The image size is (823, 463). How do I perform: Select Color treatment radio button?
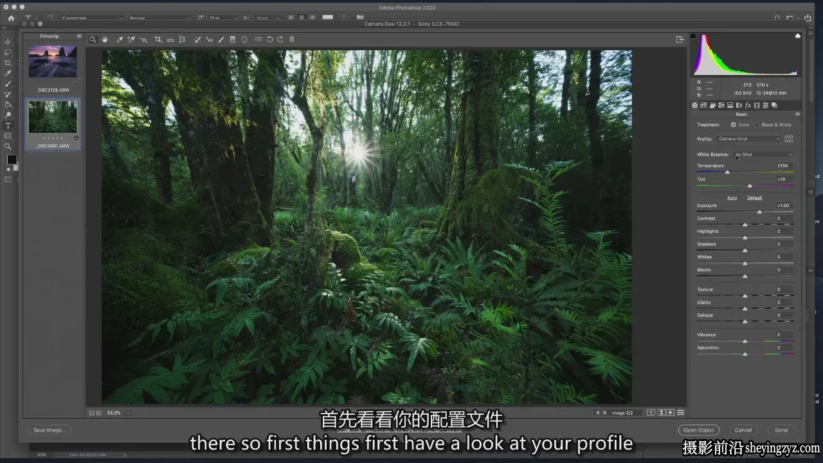pyautogui.click(x=734, y=125)
